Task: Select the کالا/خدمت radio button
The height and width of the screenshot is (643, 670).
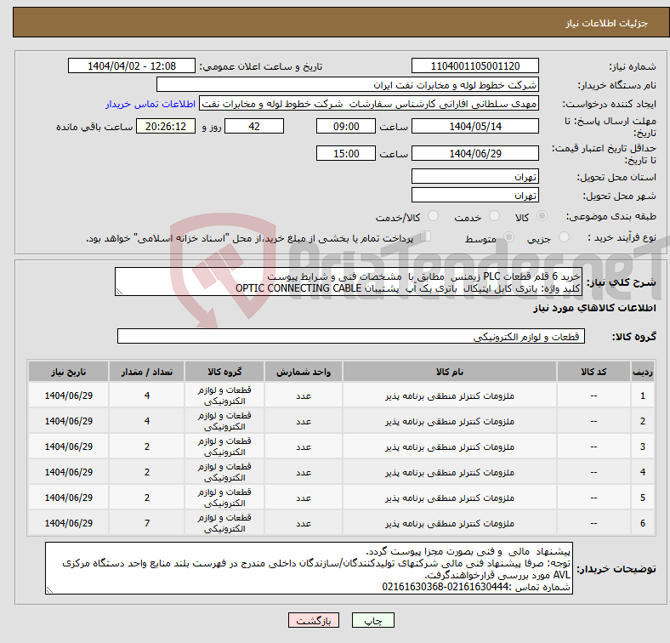Action: (x=434, y=216)
